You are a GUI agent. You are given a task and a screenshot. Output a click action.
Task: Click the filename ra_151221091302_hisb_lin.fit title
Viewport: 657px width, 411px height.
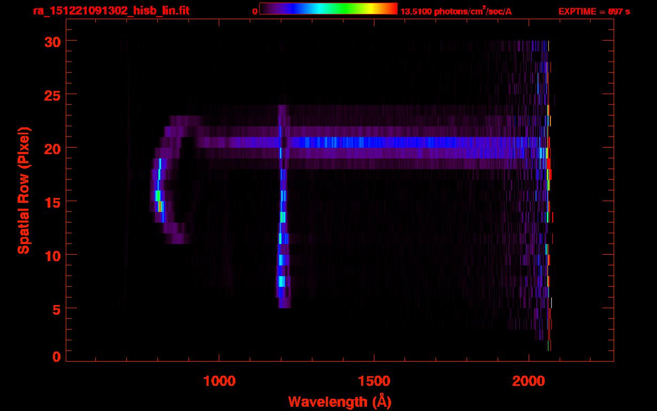(111, 11)
